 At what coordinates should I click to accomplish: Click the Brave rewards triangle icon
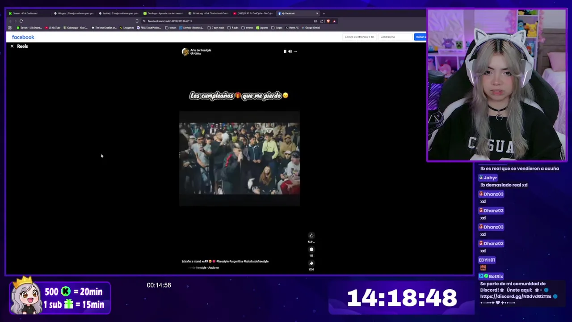(x=334, y=21)
